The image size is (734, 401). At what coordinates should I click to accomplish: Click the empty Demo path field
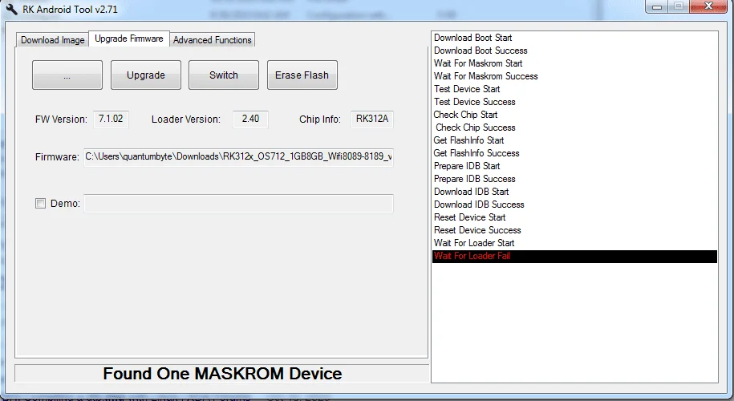[238, 204]
